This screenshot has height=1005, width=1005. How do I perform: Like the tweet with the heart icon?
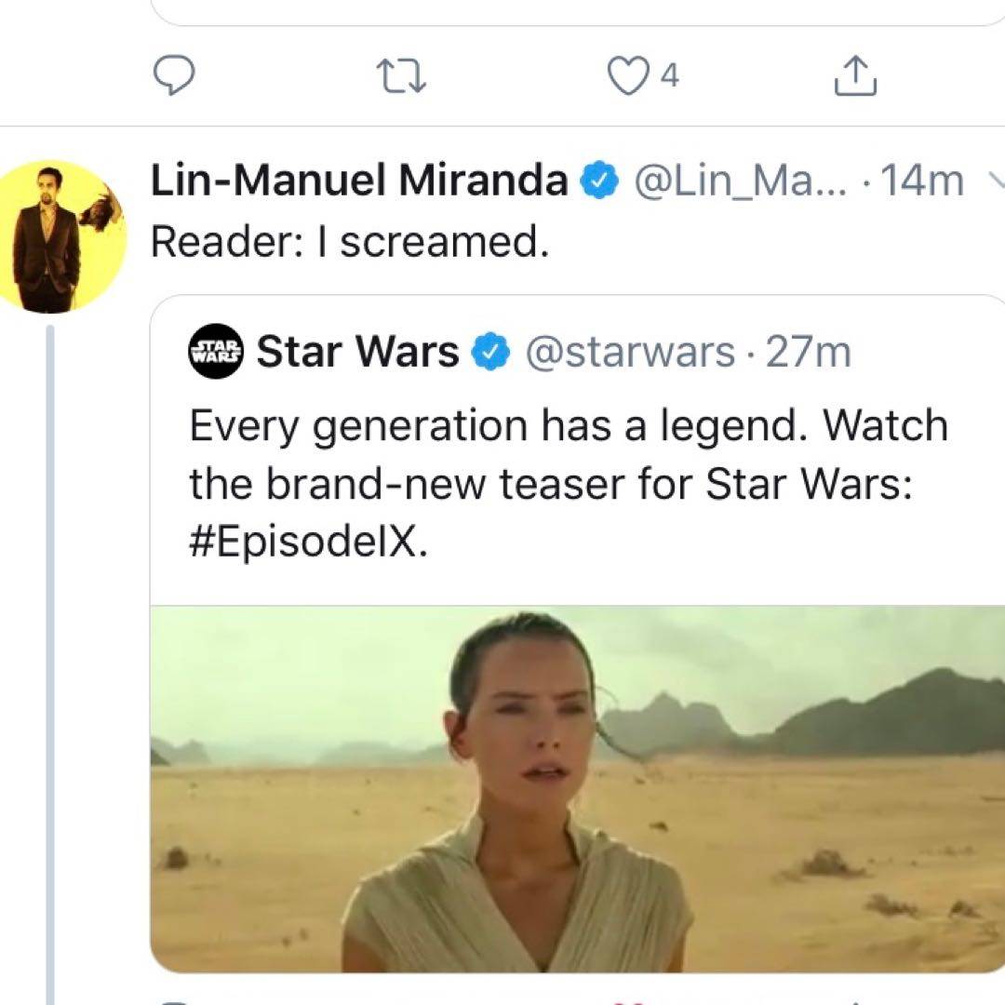pos(626,76)
